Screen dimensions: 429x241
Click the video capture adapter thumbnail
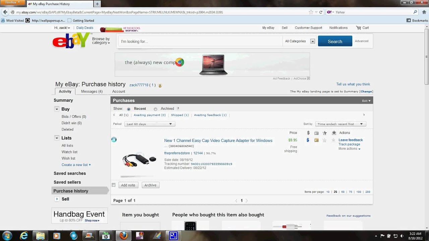(x=139, y=160)
